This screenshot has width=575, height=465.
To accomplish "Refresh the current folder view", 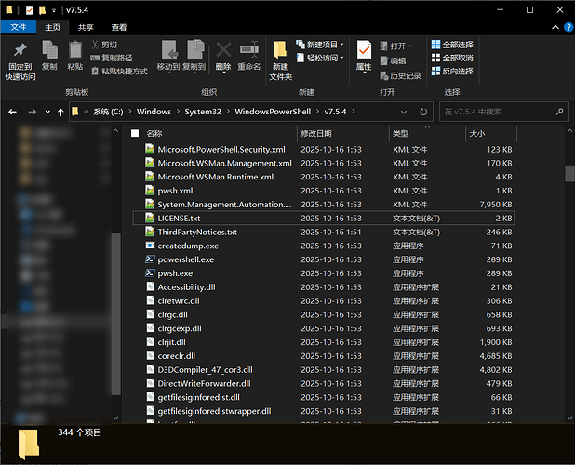I will coord(423,112).
